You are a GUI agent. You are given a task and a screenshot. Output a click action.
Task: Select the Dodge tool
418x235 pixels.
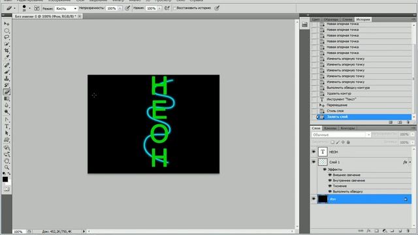[x=7, y=112]
